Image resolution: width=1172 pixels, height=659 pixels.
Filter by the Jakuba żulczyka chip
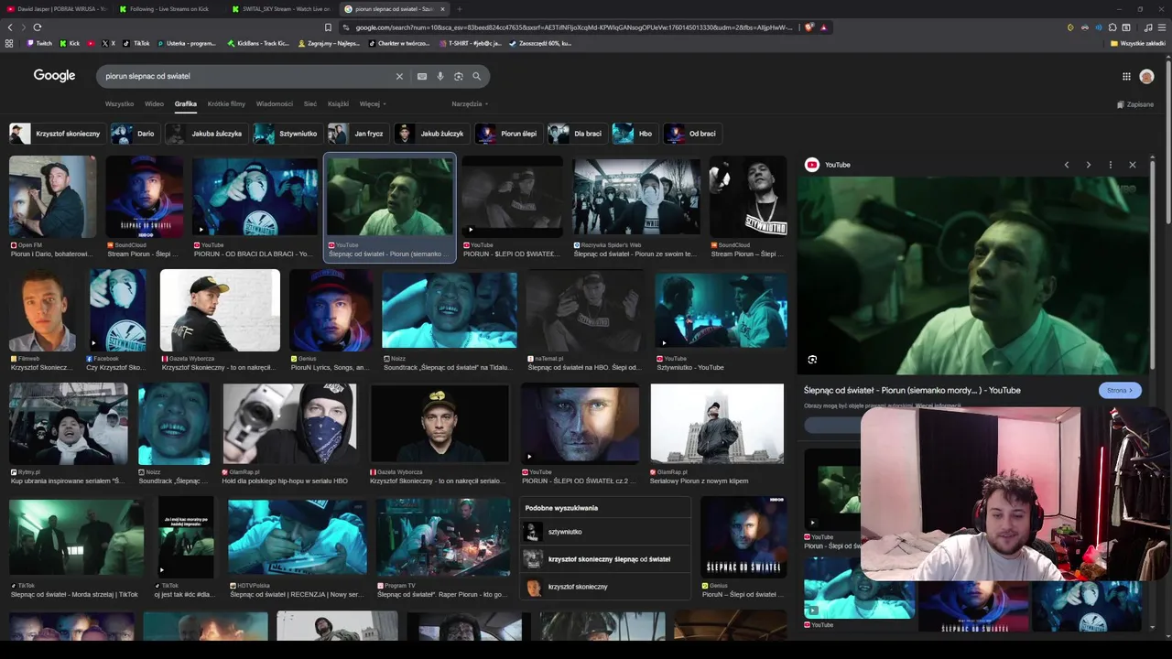click(x=205, y=134)
